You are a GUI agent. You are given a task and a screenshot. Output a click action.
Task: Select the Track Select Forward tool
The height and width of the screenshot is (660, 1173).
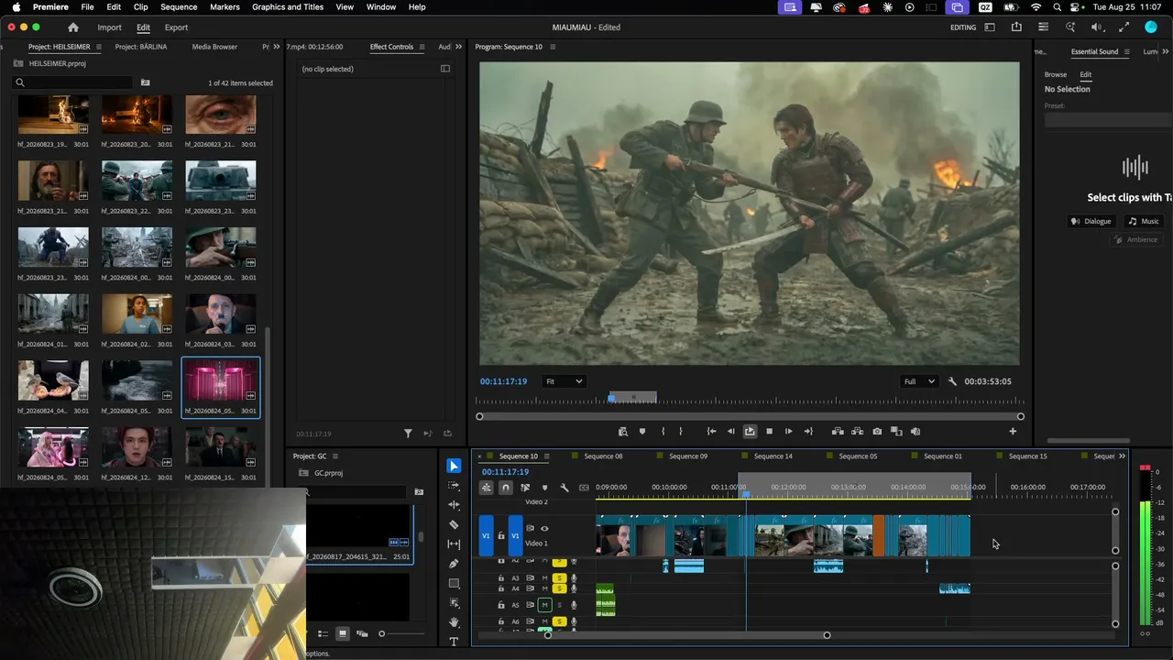click(x=454, y=485)
